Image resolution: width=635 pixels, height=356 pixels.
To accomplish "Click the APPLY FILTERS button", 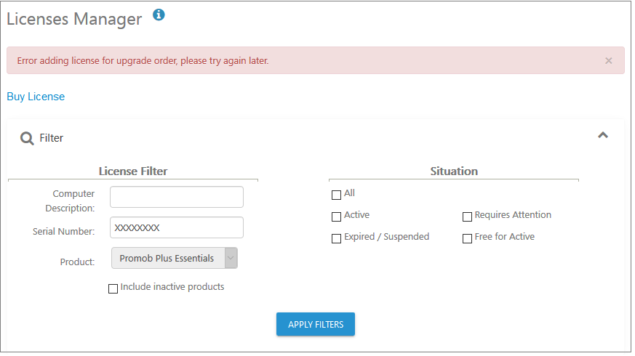I will click(x=316, y=324).
